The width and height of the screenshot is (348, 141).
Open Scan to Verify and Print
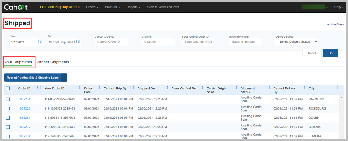[163, 7]
